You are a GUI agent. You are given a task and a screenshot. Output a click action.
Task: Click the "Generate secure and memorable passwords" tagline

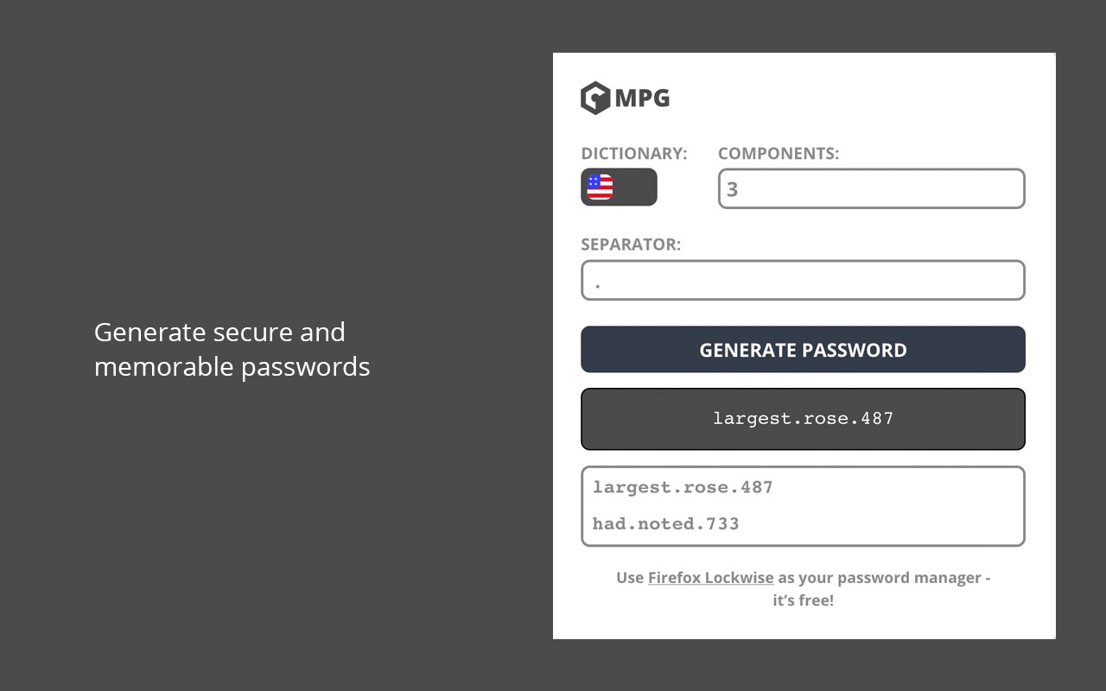point(232,349)
